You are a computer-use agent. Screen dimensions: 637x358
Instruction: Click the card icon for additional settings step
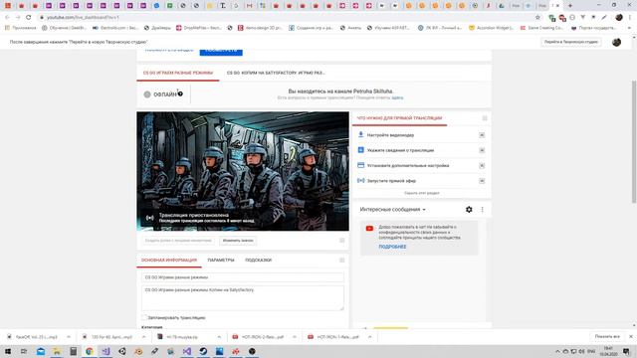[x=360, y=165]
